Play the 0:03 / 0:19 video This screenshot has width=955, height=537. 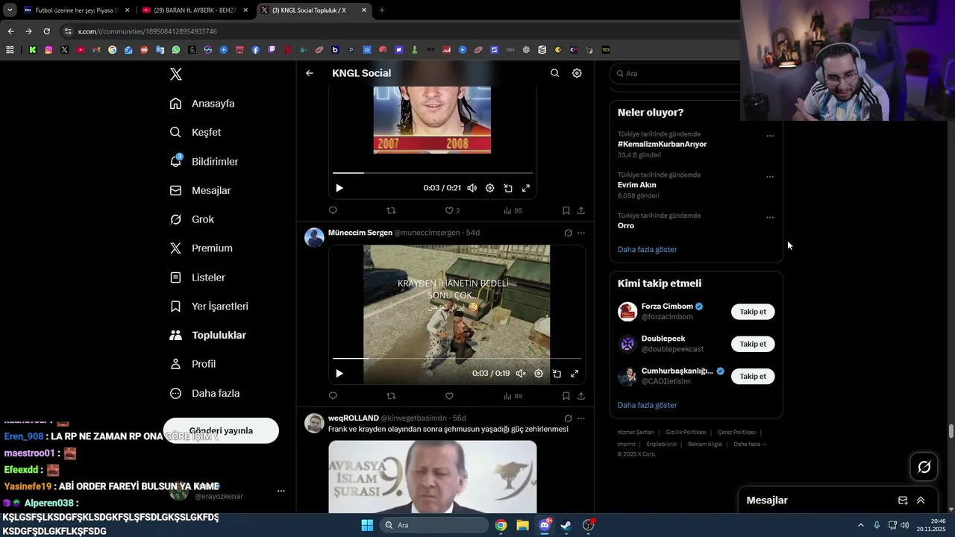pyautogui.click(x=339, y=374)
